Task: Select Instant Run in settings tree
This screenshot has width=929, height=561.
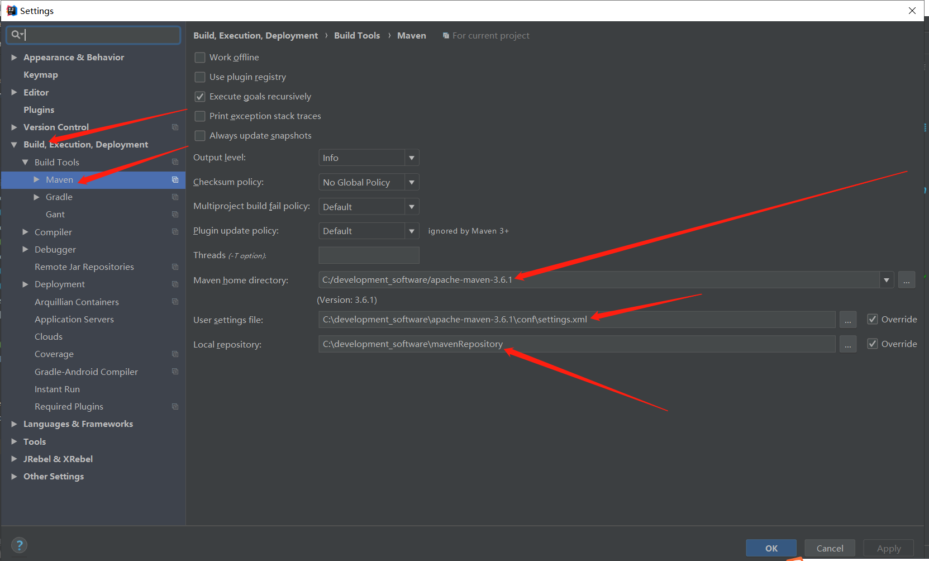Action: pyautogui.click(x=57, y=389)
